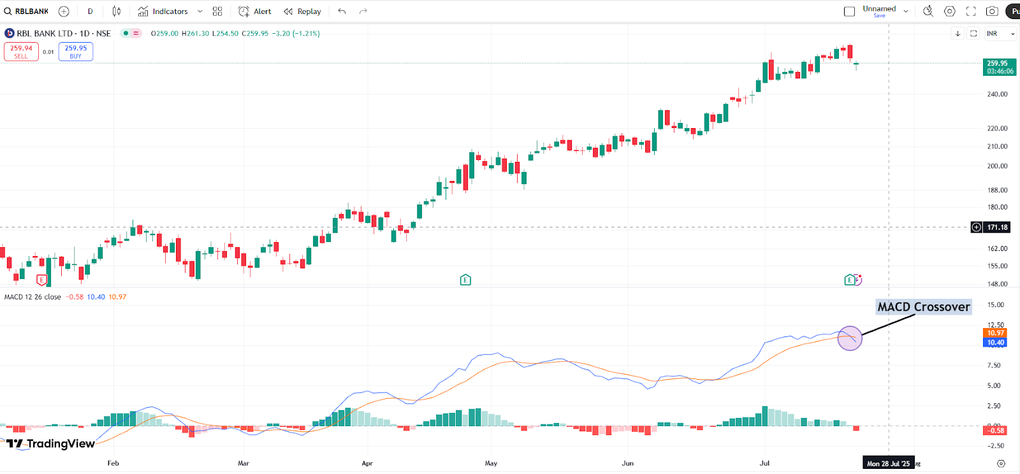Expand the manage layouts chevron next to Unnamed
Viewport: 1020px width, 474px height.
(906, 11)
